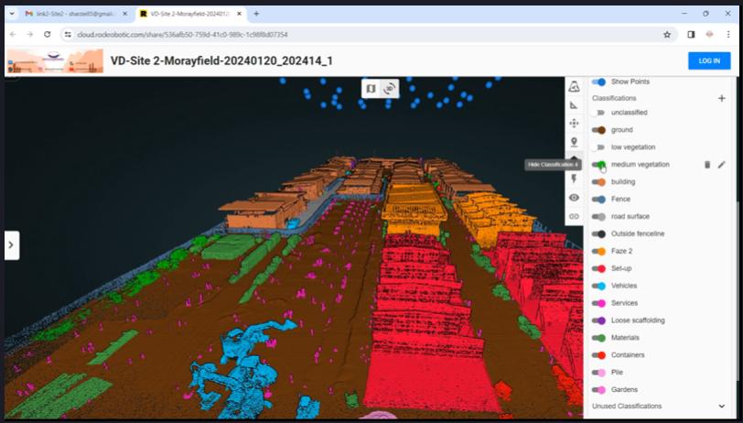
Task: Open the measure angle tool icon
Action: point(574,105)
